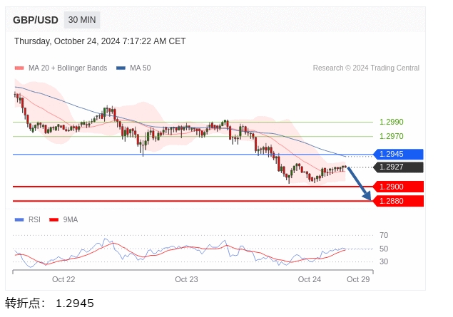Click the red 1.2900 support price tag
Image resolution: width=453 pixels, height=317 pixels.
coord(398,187)
